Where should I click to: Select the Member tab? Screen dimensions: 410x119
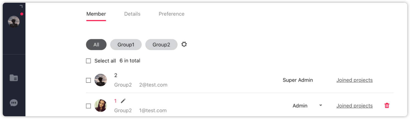pyautogui.click(x=96, y=14)
